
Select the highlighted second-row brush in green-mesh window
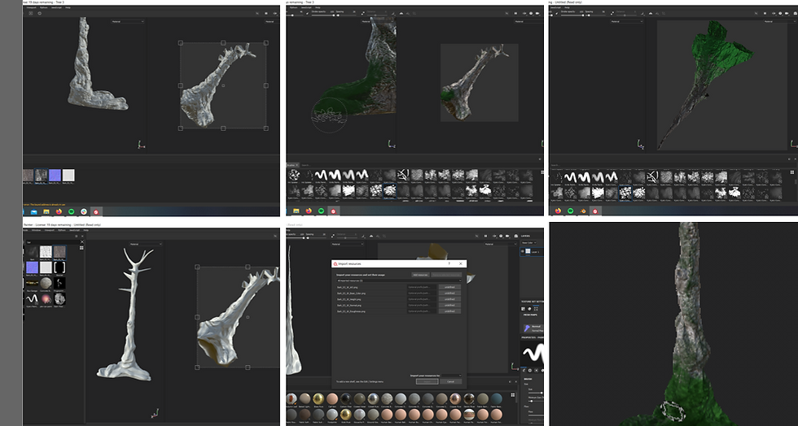(625, 193)
